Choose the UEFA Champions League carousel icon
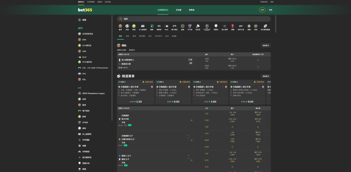351x172 pixels. [x=207, y=26]
